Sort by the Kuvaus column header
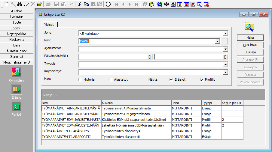 point(136,103)
